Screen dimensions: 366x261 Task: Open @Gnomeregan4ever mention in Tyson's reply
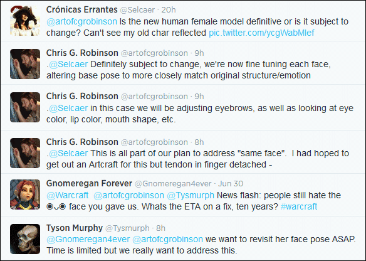point(88,239)
